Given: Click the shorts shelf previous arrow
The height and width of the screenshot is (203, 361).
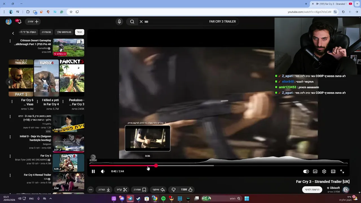Looking at the screenshot, I should pyautogui.click(x=9, y=82).
